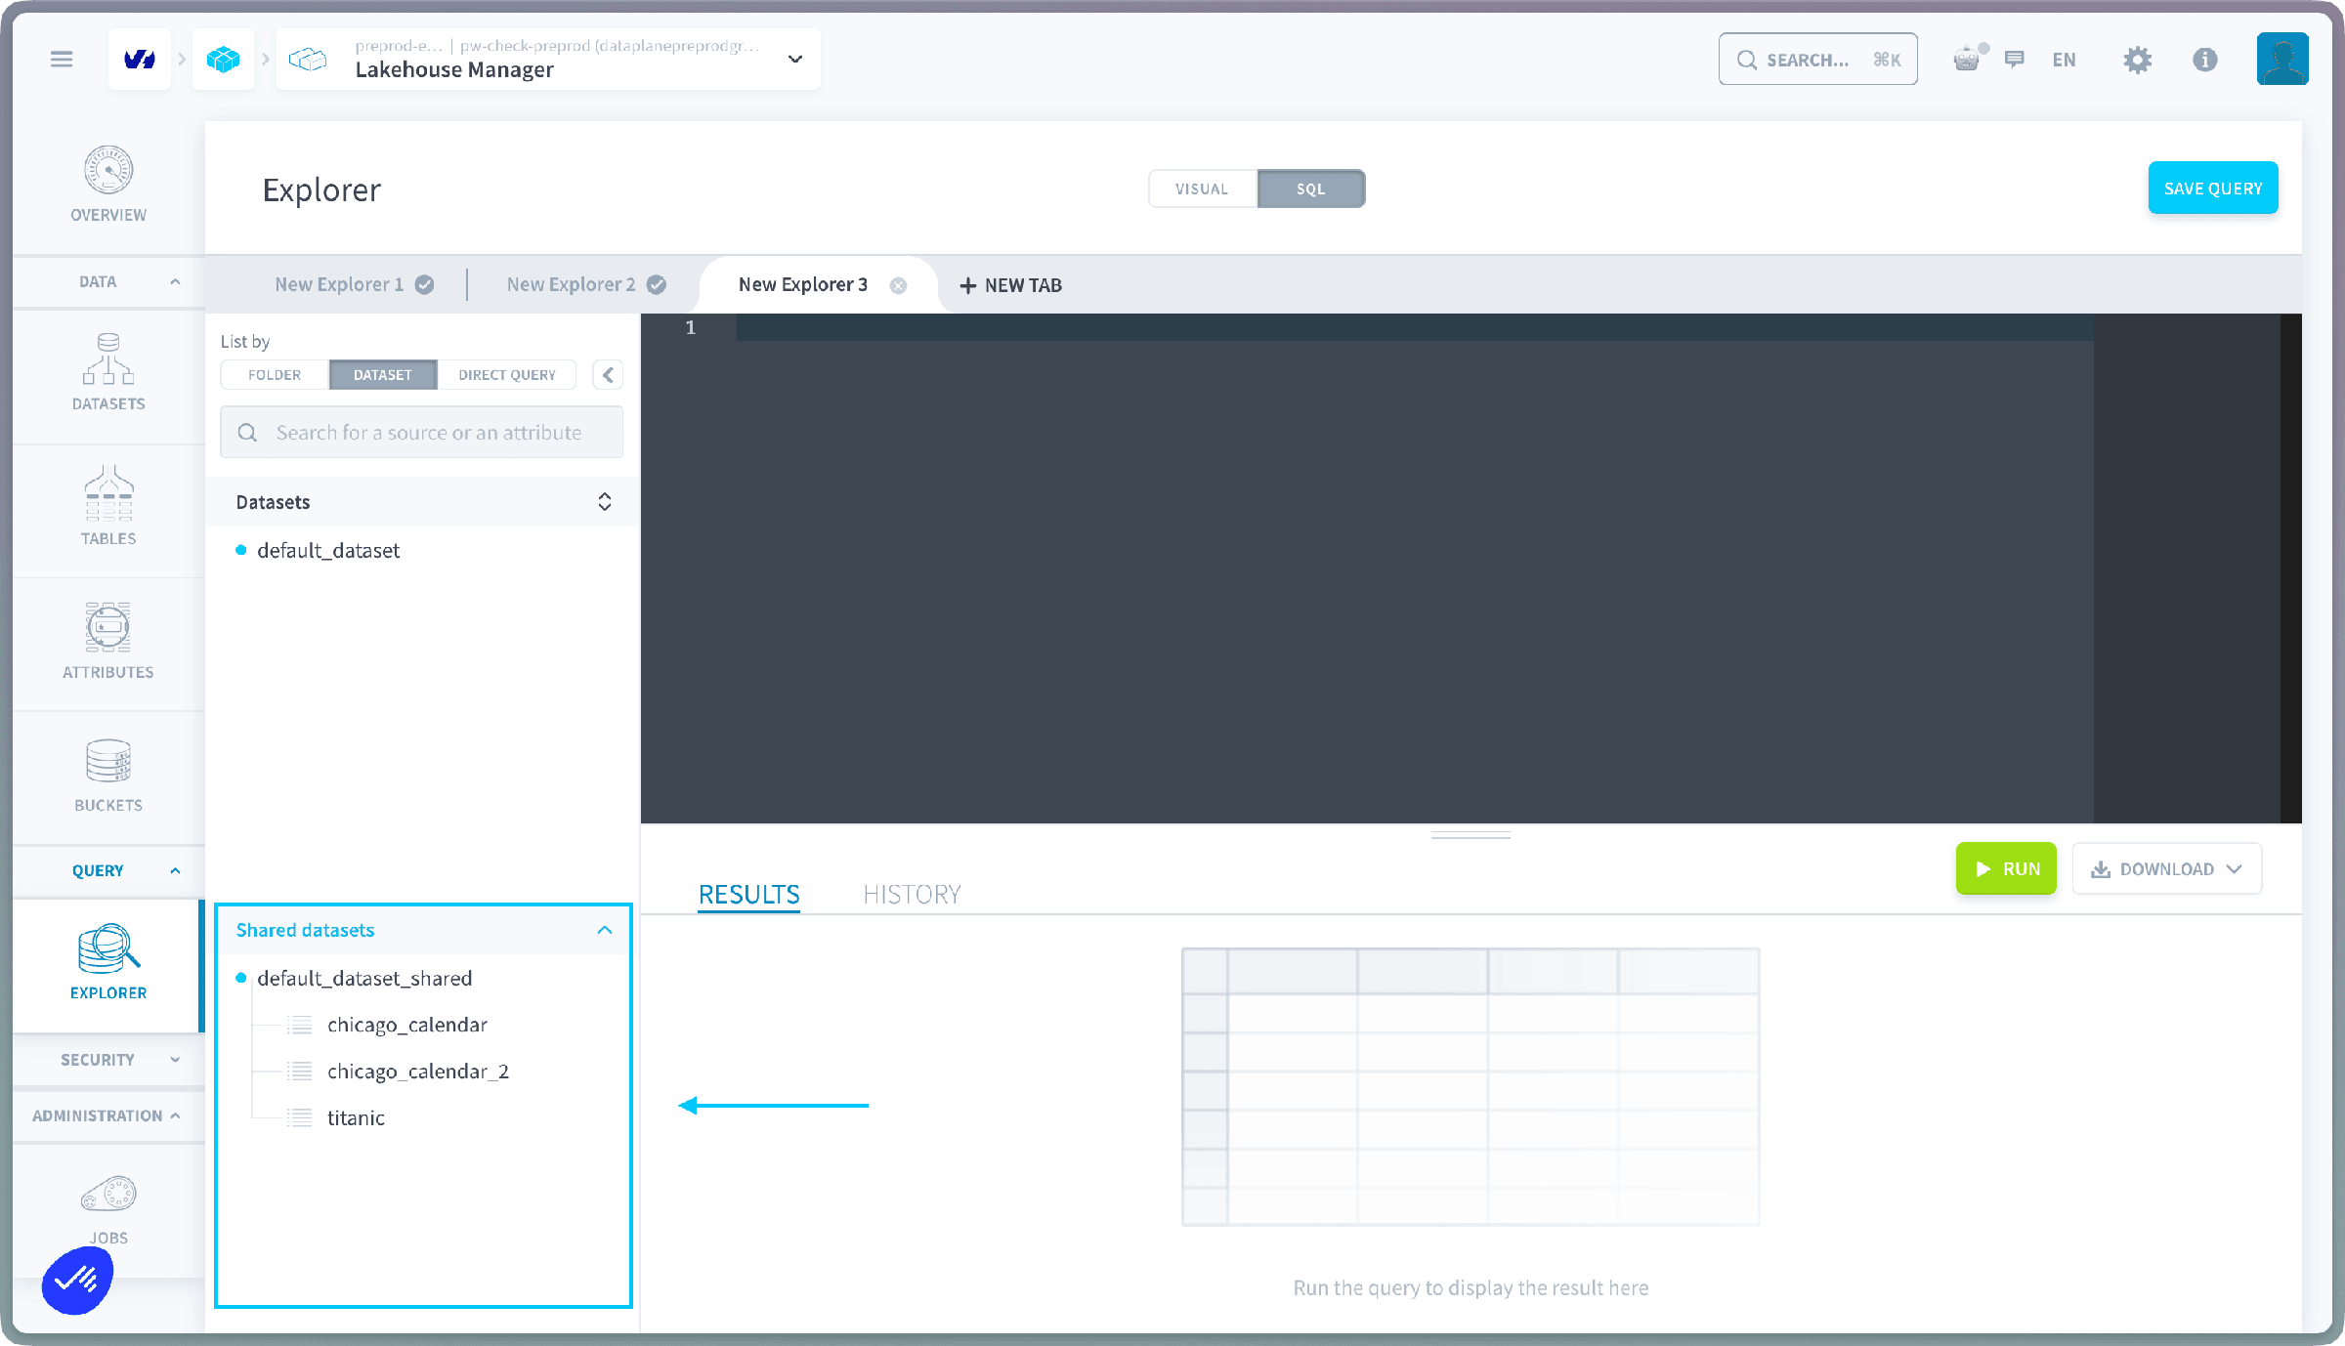Select the New Explorer 3 tab
The height and width of the screenshot is (1346, 2345).
coord(803,284)
